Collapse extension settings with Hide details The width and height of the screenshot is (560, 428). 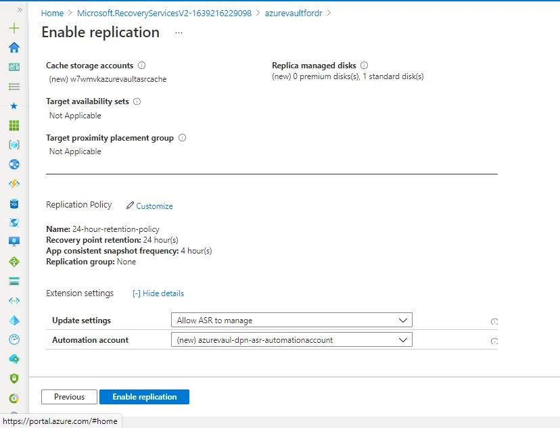(x=158, y=293)
